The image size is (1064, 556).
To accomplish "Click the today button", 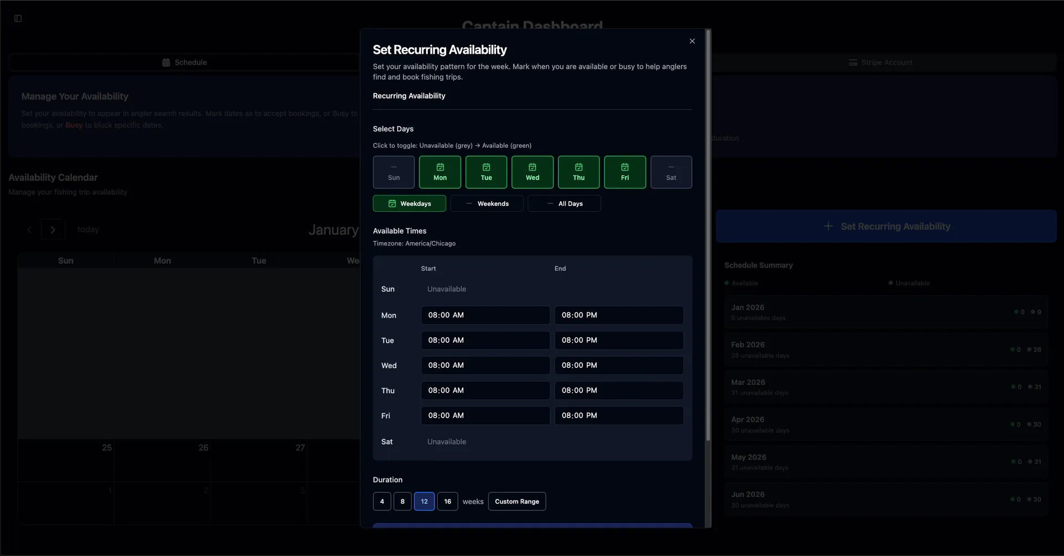I will tap(88, 229).
